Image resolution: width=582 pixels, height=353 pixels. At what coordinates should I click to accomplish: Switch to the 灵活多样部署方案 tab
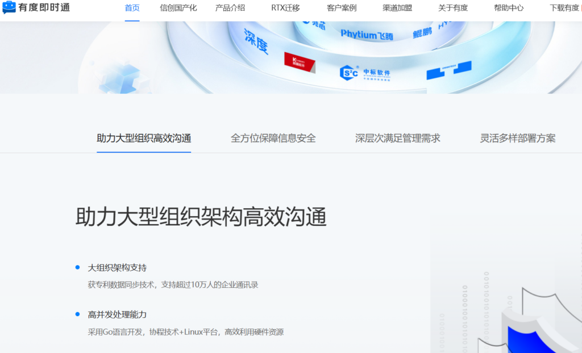(518, 138)
